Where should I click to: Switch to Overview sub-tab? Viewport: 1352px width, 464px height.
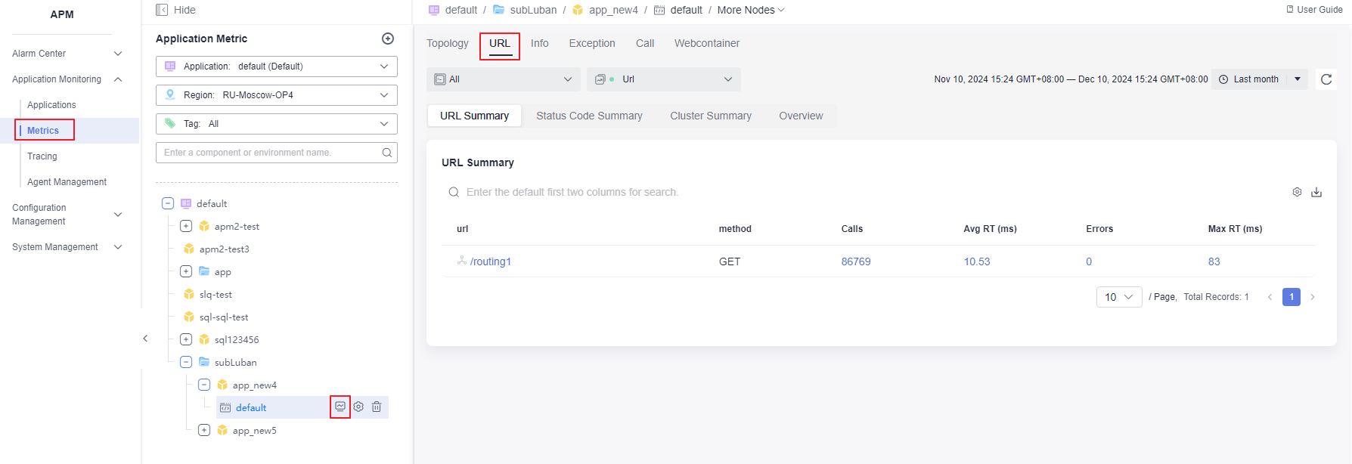click(x=801, y=116)
